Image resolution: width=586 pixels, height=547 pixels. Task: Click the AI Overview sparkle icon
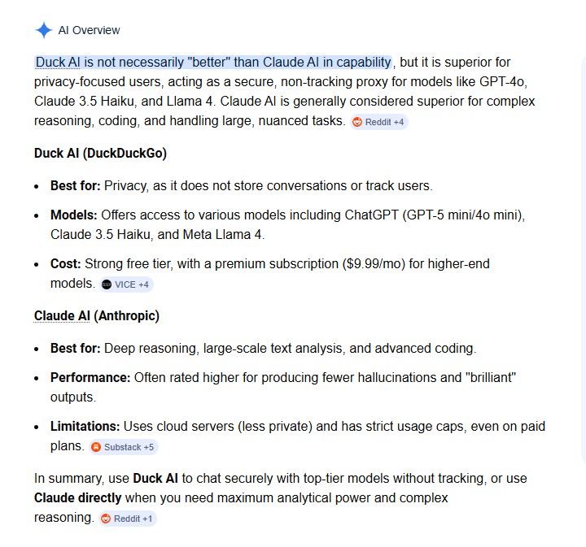click(44, 31)
